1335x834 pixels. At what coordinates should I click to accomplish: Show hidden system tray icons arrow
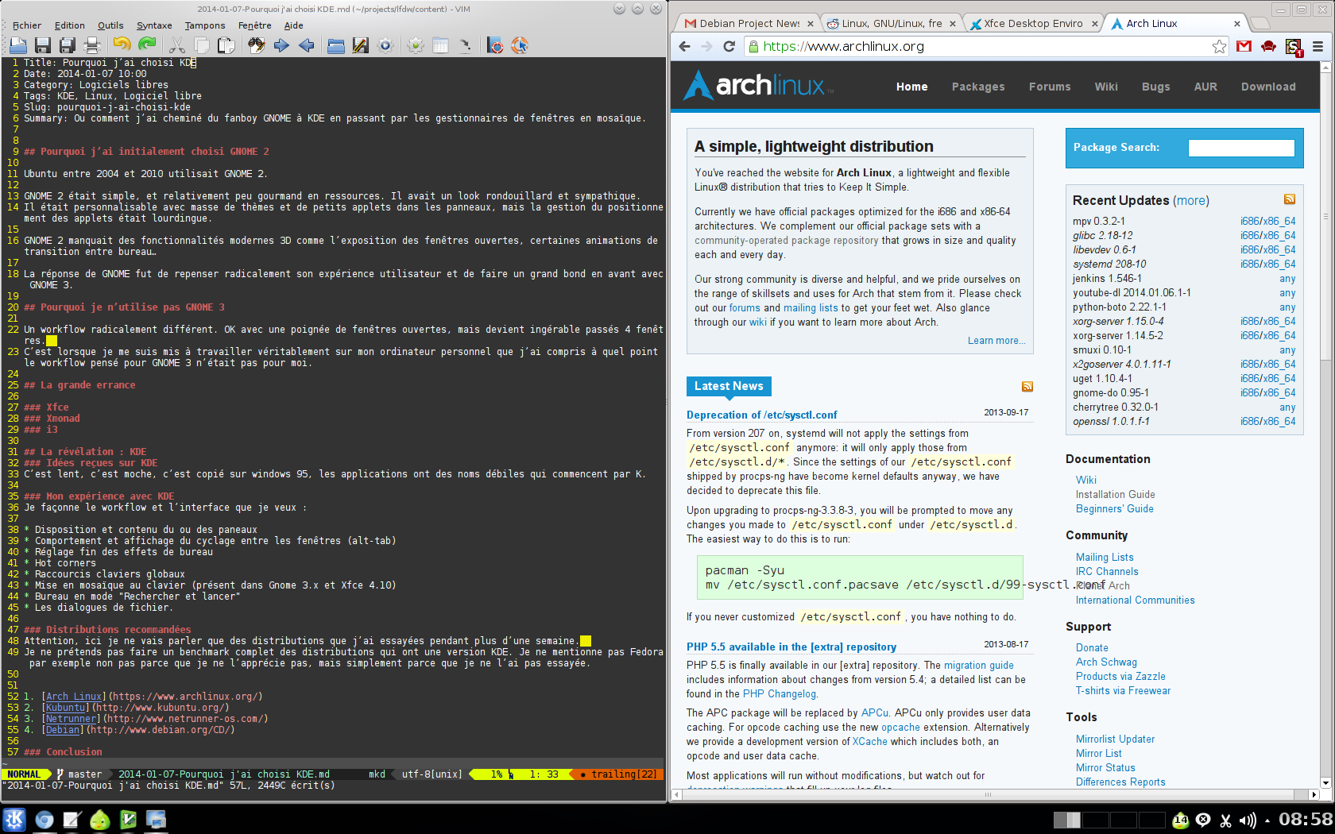click(x=1267, y=820)
